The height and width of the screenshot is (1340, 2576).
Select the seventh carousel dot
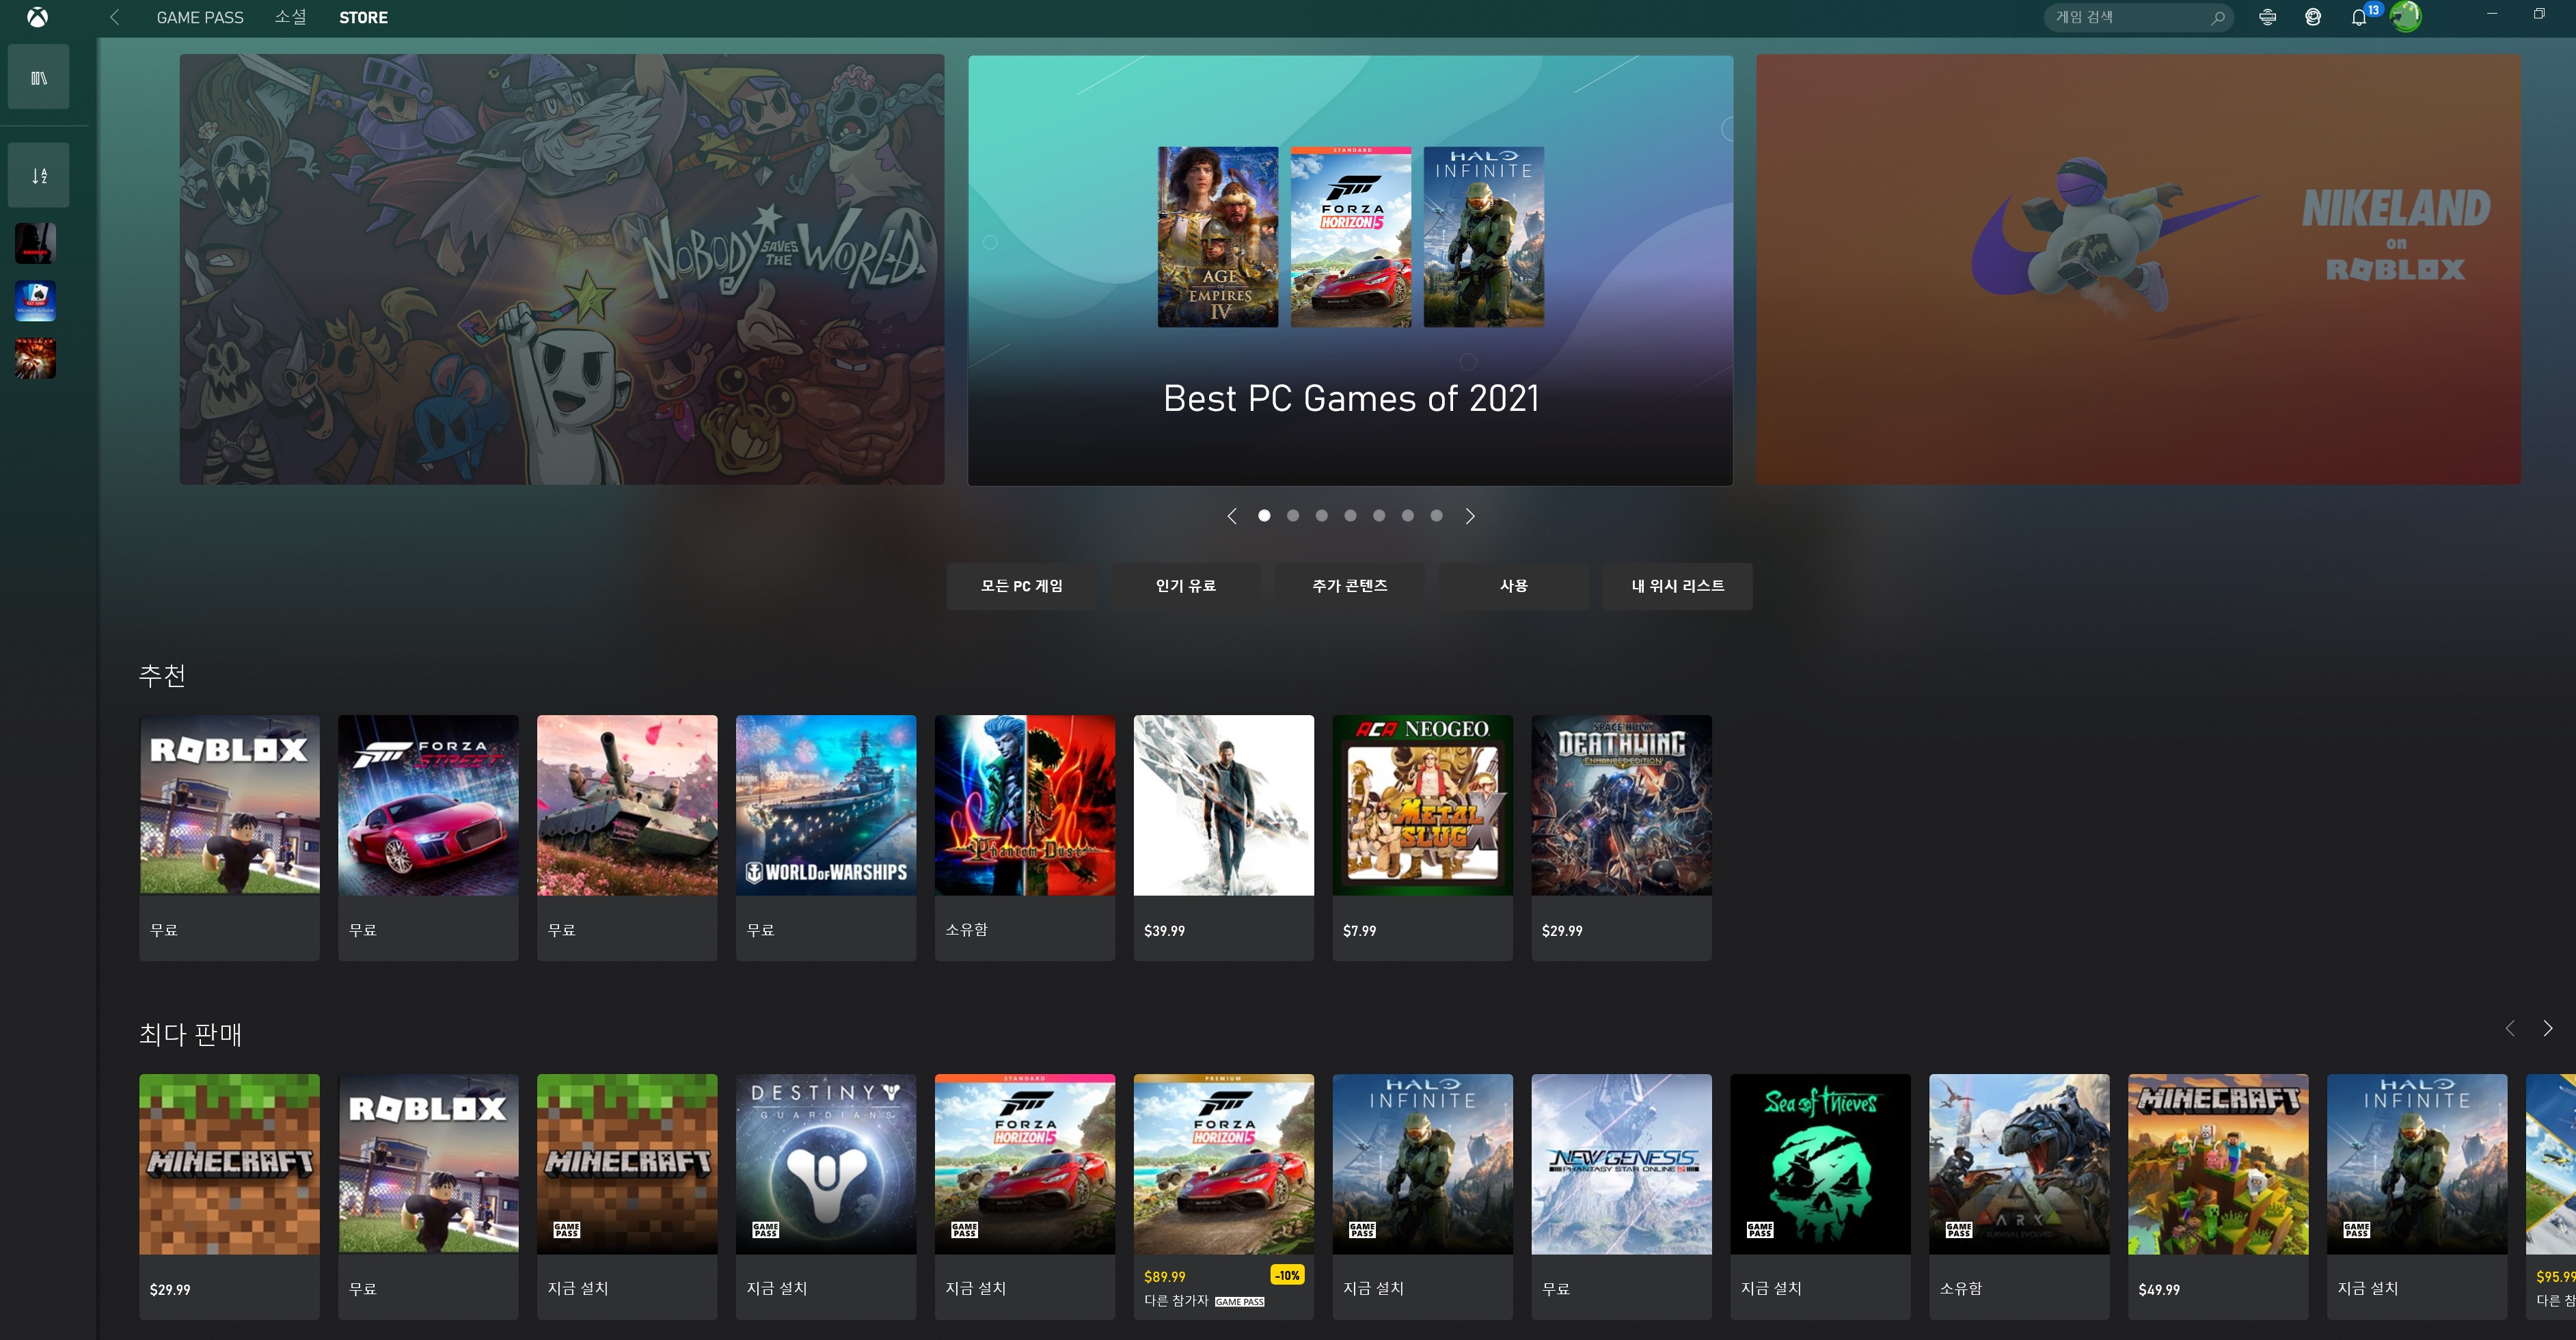pos(1437,516)
